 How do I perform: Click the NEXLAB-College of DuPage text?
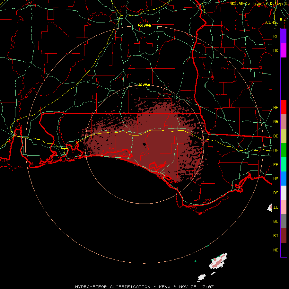(x=256, y=4)
